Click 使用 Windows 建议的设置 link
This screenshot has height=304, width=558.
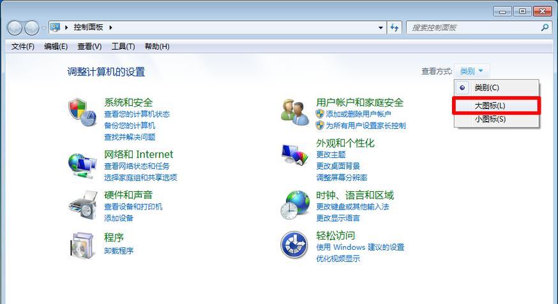coord(360,247)
